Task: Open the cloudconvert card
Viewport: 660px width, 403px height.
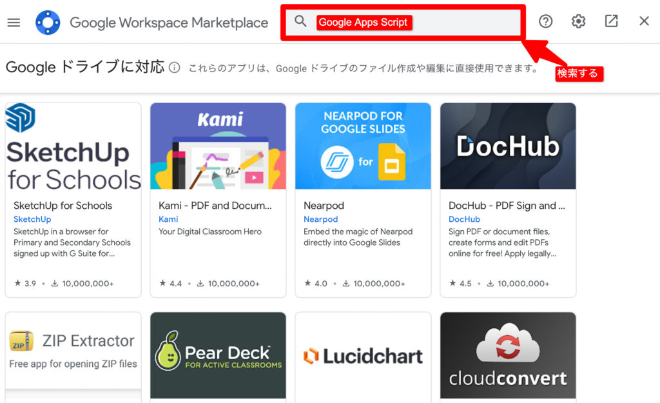Action: click(x=508, y=357)
